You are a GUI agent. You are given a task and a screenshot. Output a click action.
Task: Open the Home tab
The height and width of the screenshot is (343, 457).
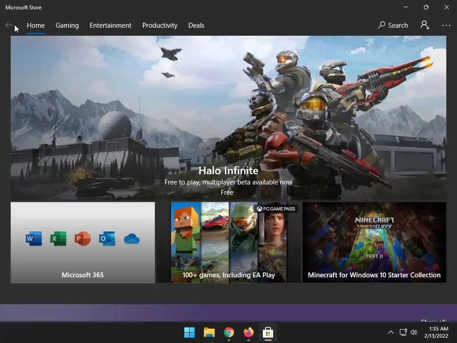click(x=36, y=25)
